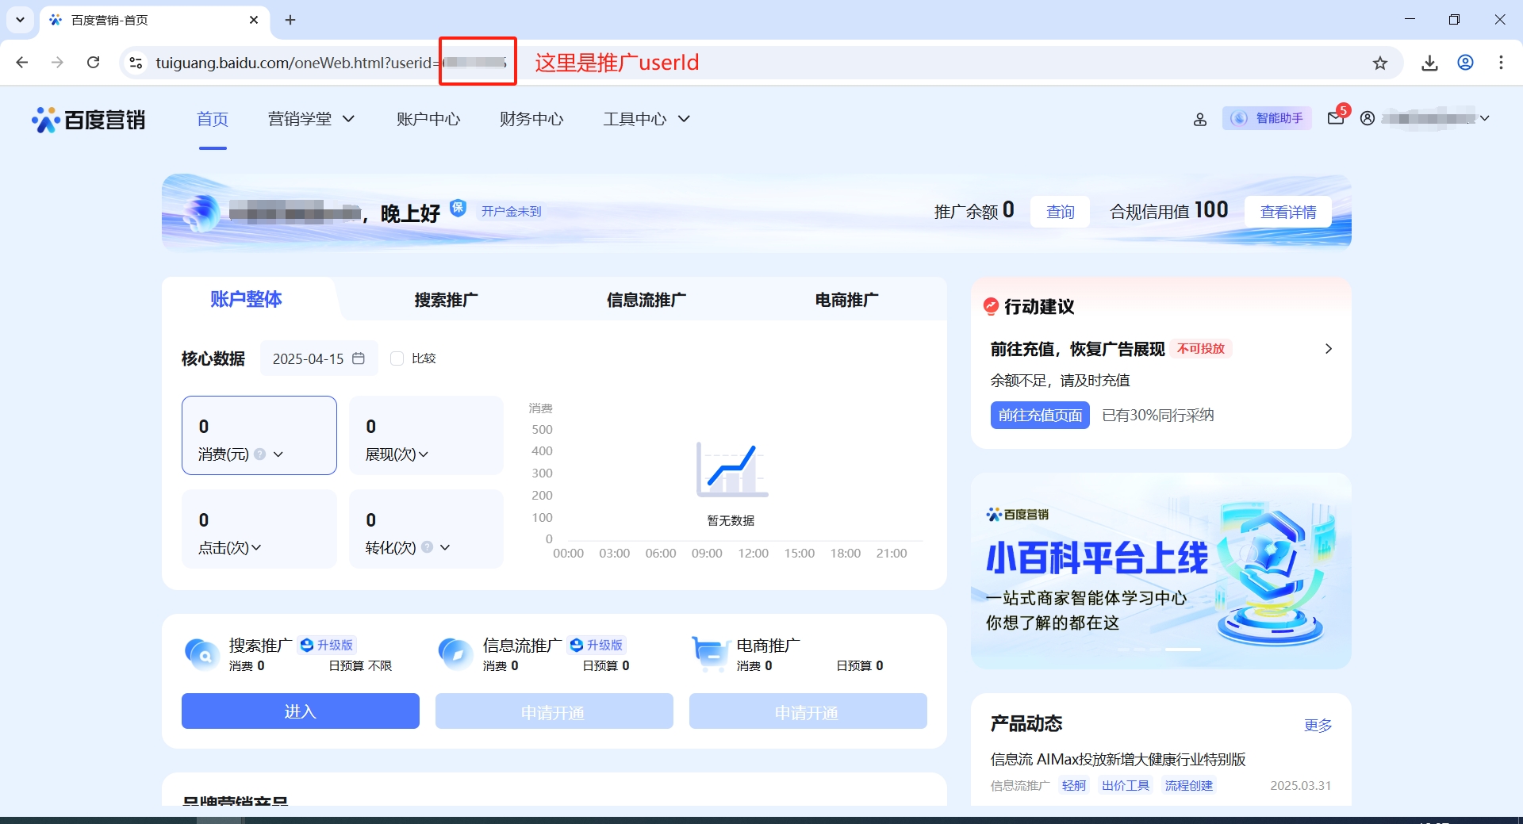
Task: Reload the page with the refresh icon
Action: 93,63
